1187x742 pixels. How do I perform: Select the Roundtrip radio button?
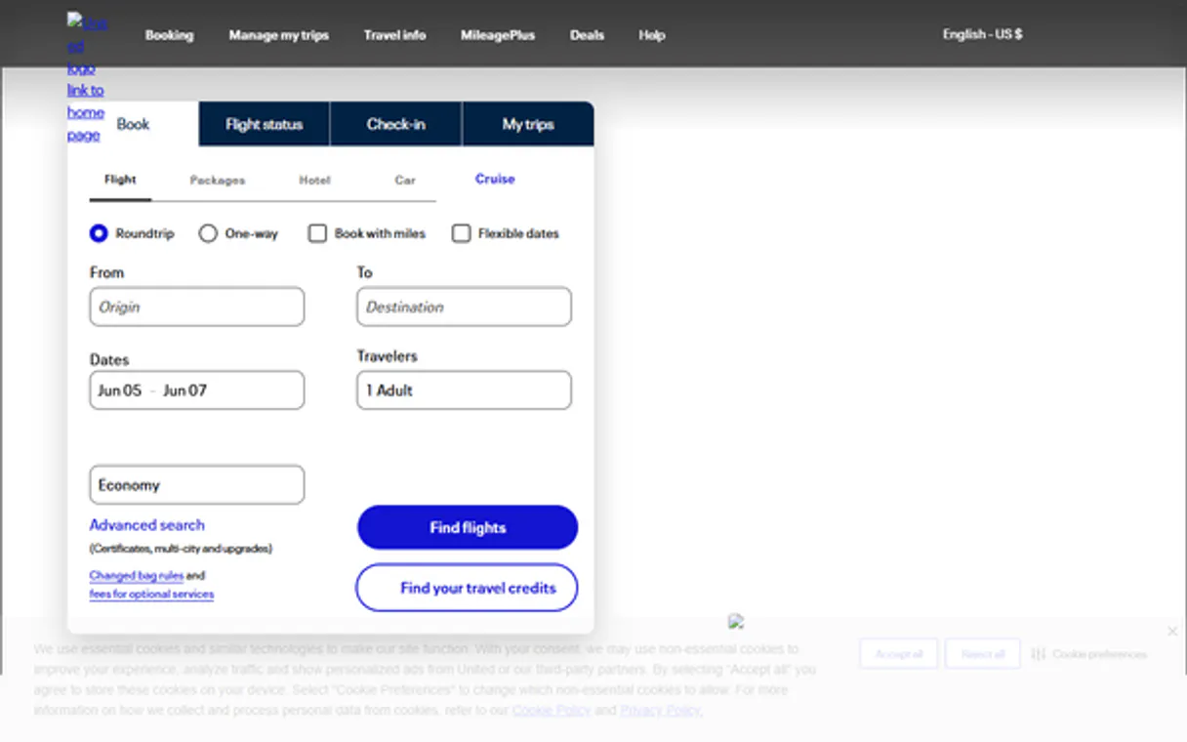(99, 234)
